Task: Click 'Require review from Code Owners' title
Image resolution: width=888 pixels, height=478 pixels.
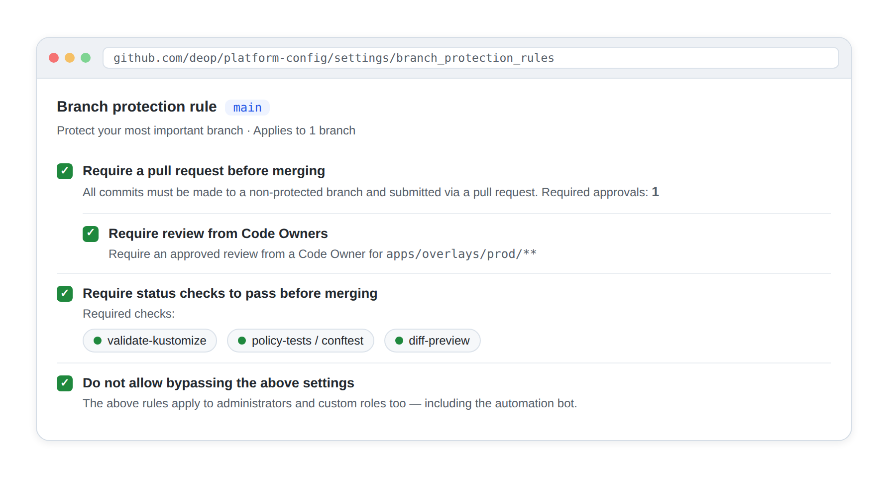Action: [x=218, y=234]
